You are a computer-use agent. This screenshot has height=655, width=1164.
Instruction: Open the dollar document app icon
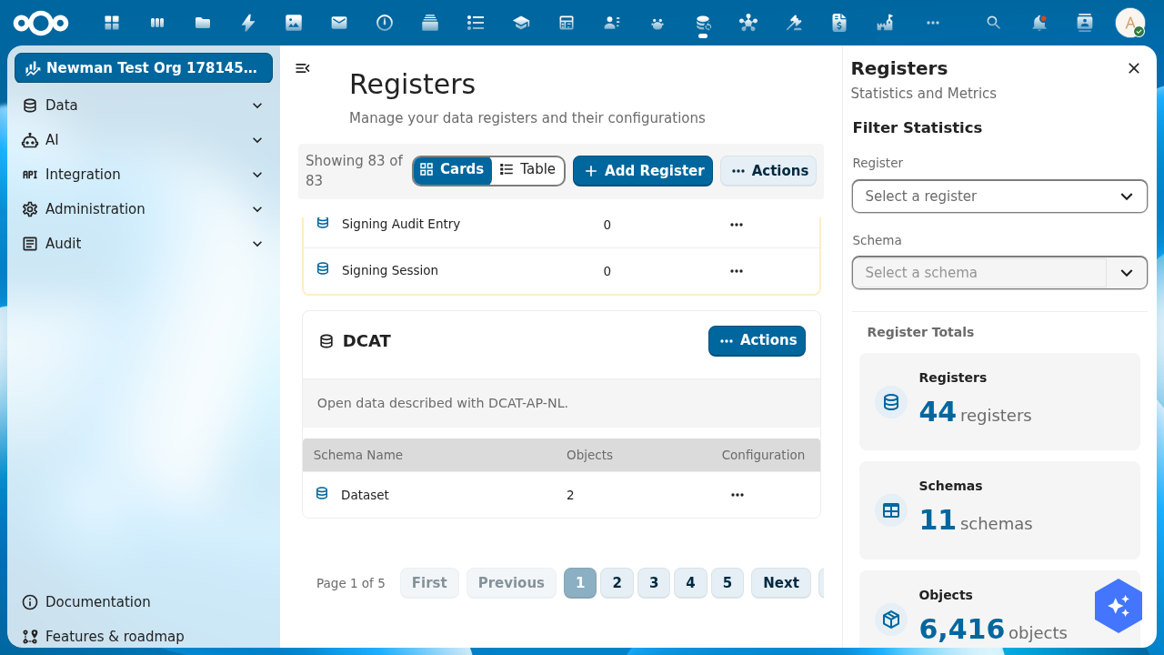pos(839,23)
